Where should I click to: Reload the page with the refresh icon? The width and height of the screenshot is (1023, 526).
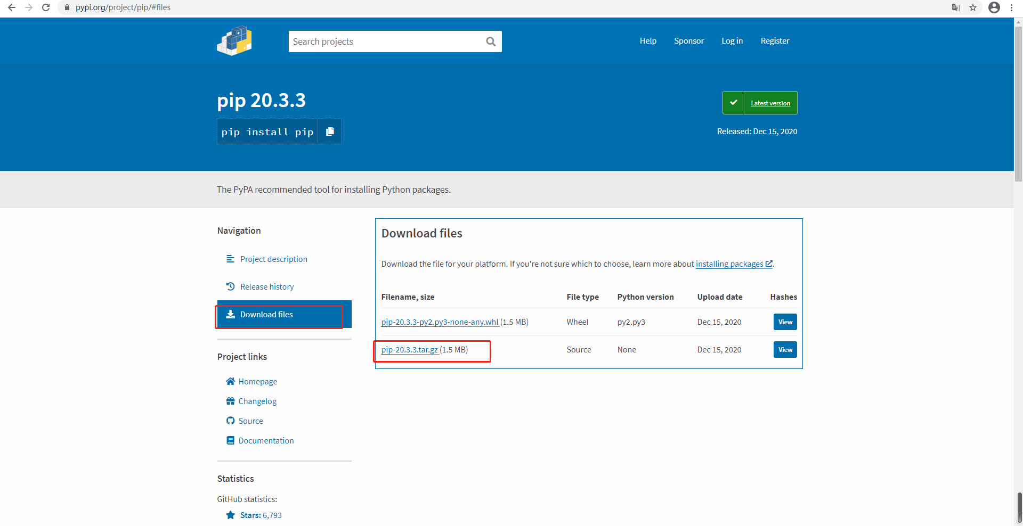[x=46, y=7]
